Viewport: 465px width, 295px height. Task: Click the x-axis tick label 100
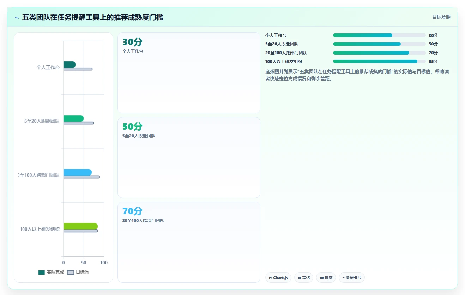104,263
